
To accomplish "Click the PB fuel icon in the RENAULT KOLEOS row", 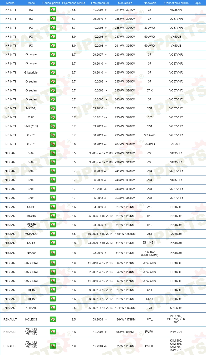I will (53, 319).
